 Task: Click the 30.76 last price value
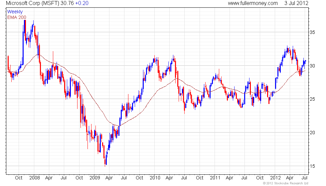(x=67, y=3)
